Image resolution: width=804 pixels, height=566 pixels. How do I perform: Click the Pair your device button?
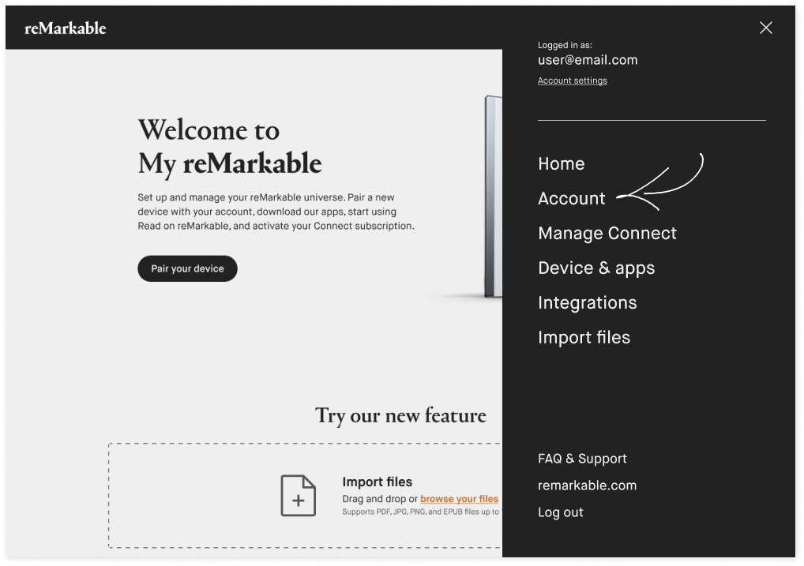pos(187,268)
